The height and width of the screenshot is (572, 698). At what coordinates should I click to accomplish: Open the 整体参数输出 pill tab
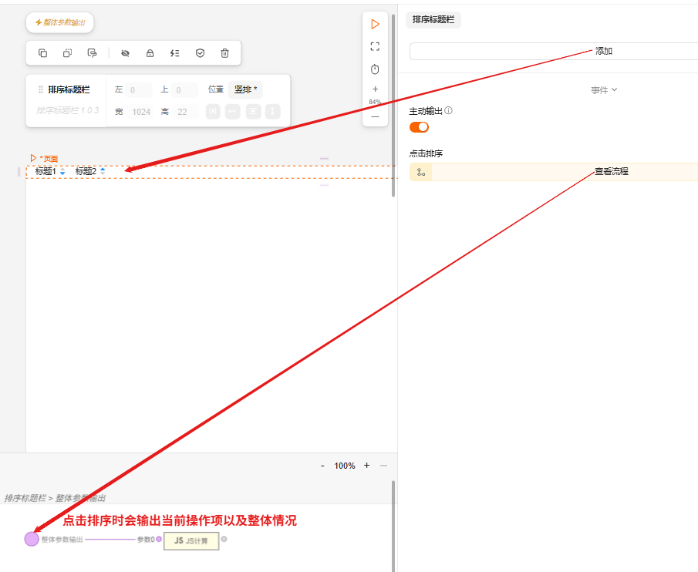(60, 23)
